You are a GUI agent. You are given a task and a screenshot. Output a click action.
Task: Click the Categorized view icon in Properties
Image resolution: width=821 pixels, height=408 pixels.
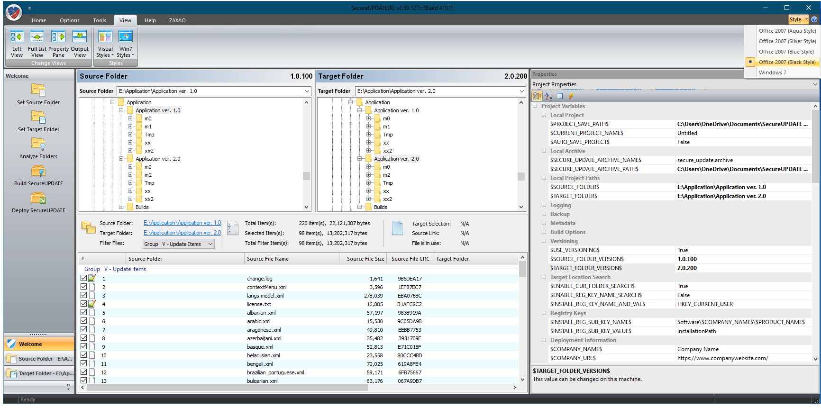coord(537,96)
